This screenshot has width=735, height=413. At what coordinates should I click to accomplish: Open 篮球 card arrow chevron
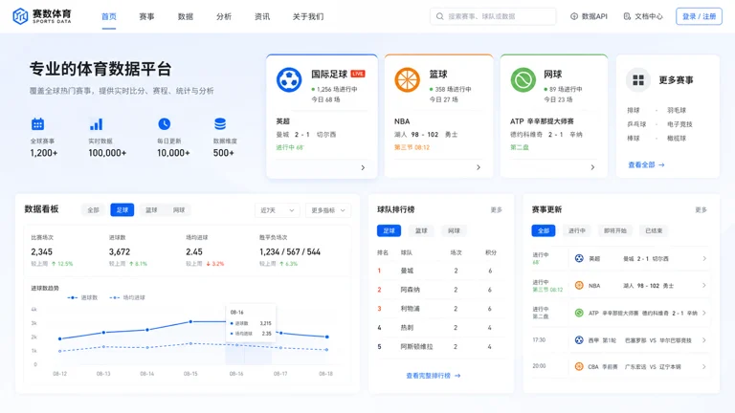coord(479,167)
